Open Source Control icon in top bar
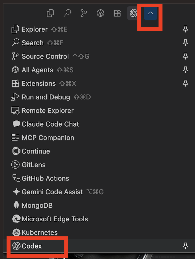The width and height of the screenshot is (195, 259). pos(84,13)
